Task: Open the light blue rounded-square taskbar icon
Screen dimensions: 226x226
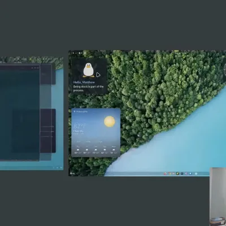Action: (x=196, y=173)
